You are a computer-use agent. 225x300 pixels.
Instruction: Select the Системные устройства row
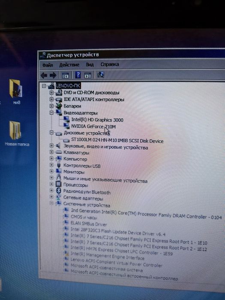click(87, 205)
